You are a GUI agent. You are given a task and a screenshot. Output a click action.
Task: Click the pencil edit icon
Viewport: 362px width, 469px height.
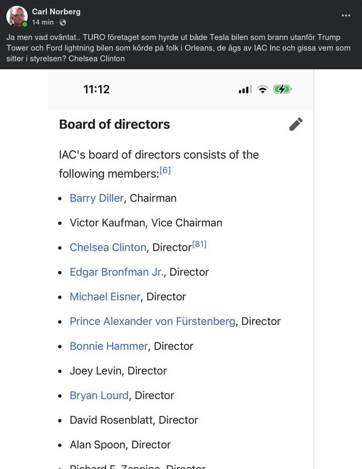point(296,124)
